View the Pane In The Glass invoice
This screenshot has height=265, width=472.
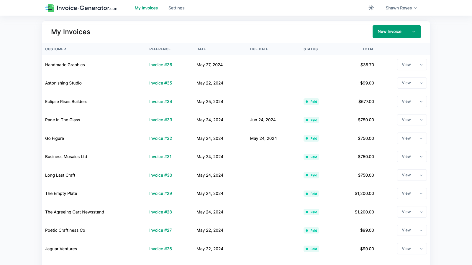[406, 120]
